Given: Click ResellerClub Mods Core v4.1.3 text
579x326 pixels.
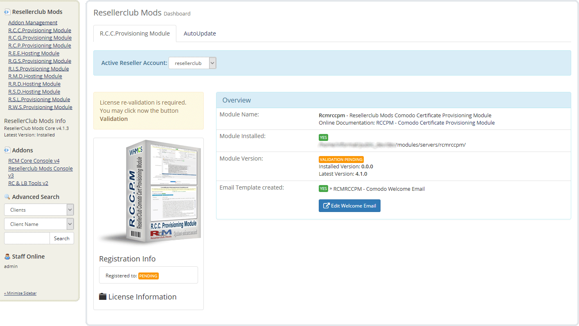Looking at the screenshot, I should click(36, 128).
